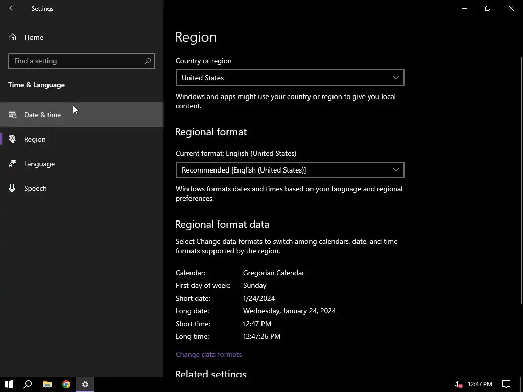
Task: Switch to the Language page
Action: pos(82,164)
